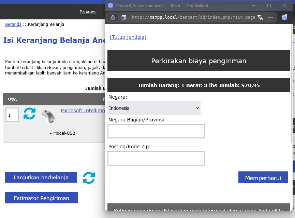Screen dimensions: 295x218
Task: Click the 'Qty.' column header
Action: [x=12, y=99]
